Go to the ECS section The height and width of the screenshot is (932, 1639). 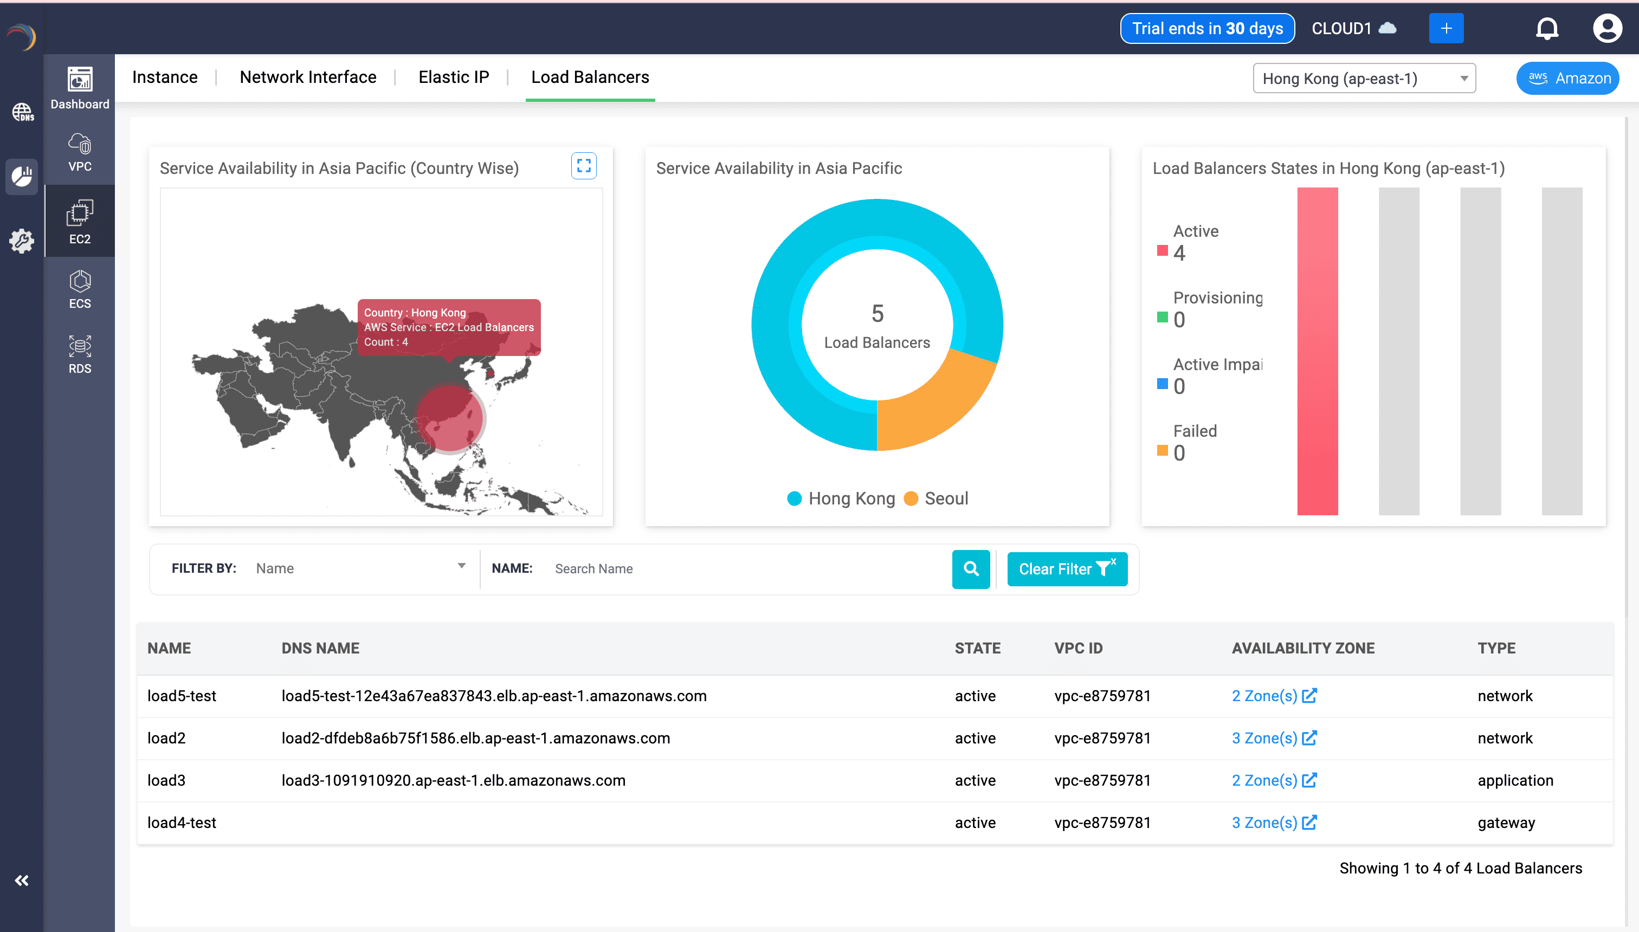click(x=79, y=289)
